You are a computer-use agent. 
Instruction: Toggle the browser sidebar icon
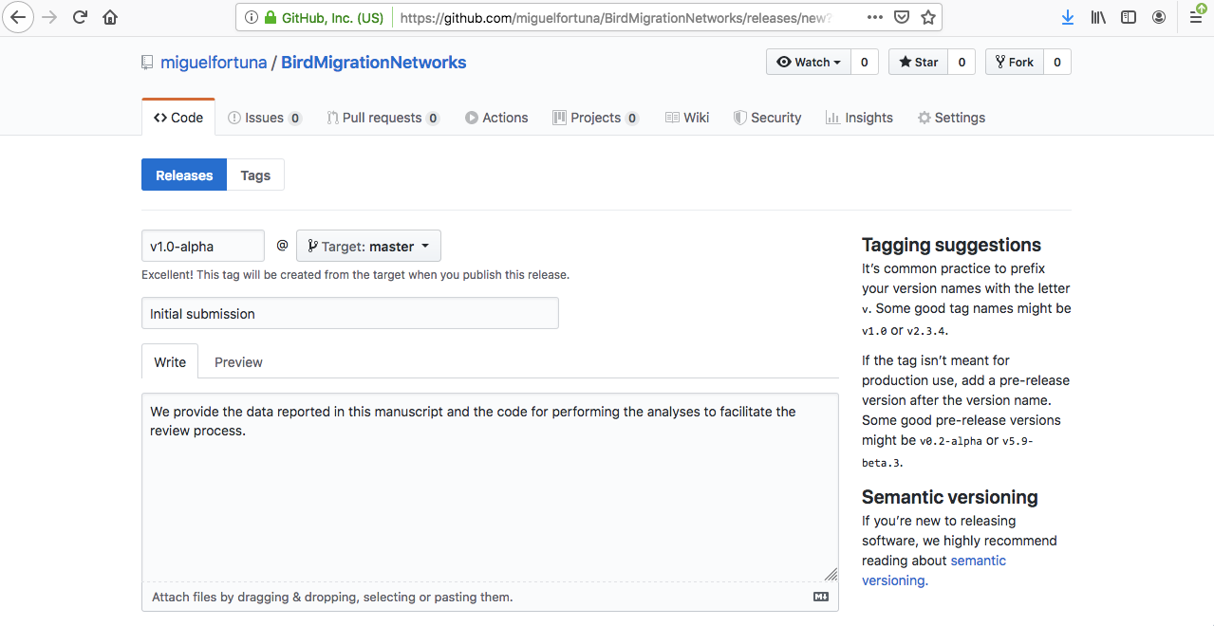(x=1129, y=17)
